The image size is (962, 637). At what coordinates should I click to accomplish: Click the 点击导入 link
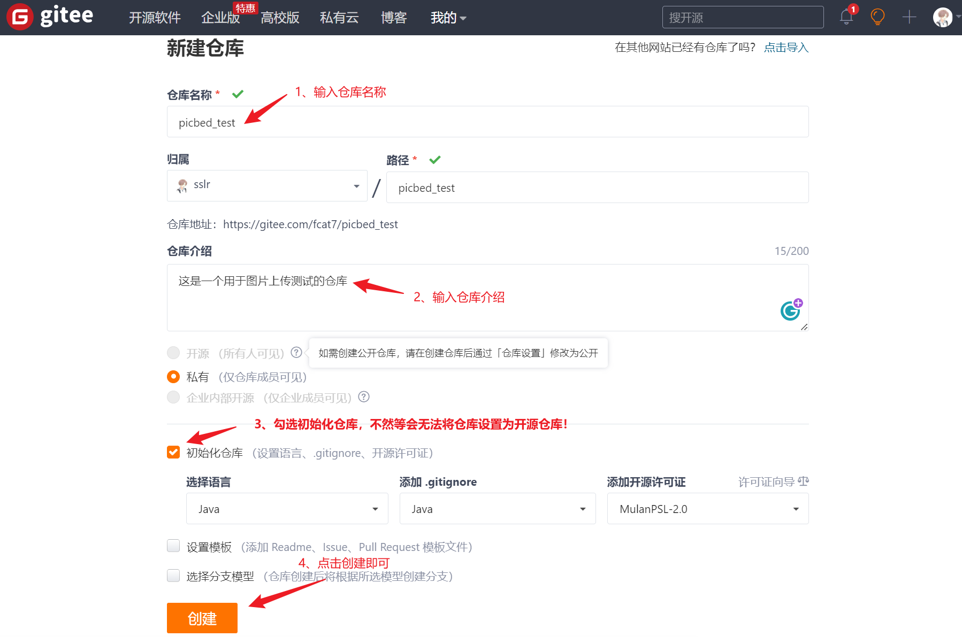pyautogui.click(x=786, y=47)
